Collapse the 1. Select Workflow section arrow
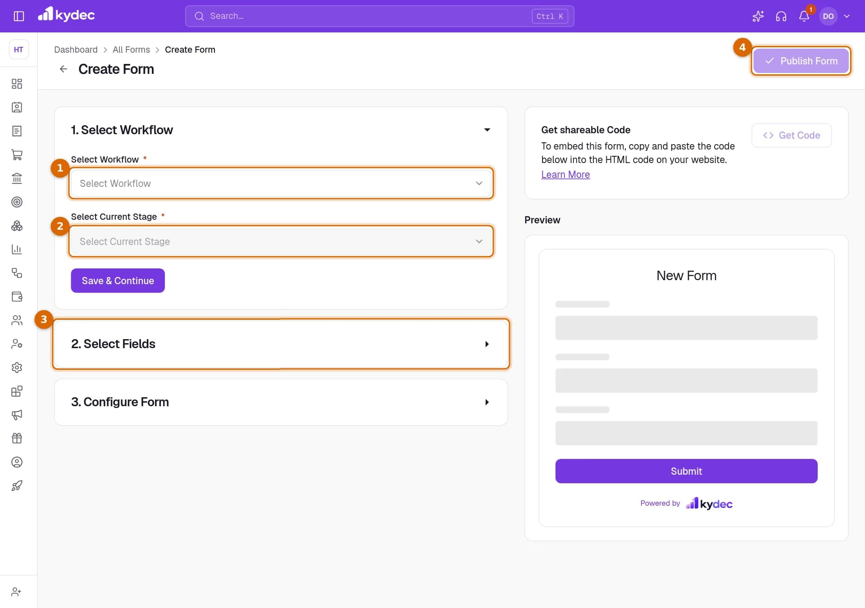Screen dimensions: 865x608 (487, 130)
